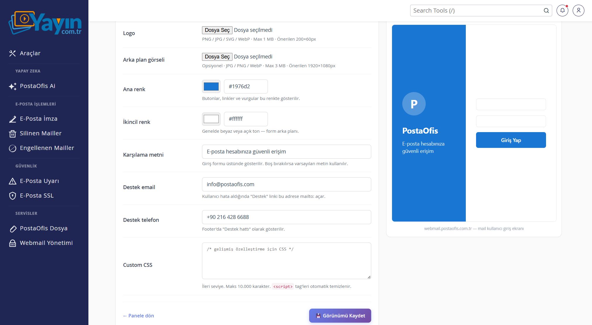Screen dimensions: 592x325
Task: Follow the Panele dön link
Action: tap(138, 316)
